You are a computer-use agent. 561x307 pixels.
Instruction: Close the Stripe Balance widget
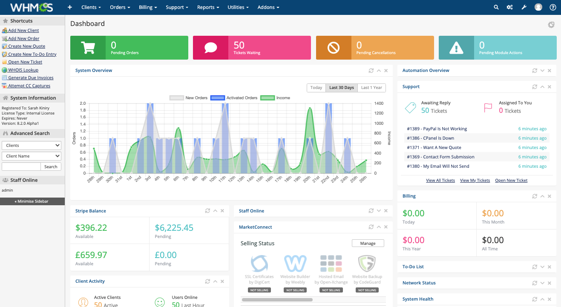[222, 211]
